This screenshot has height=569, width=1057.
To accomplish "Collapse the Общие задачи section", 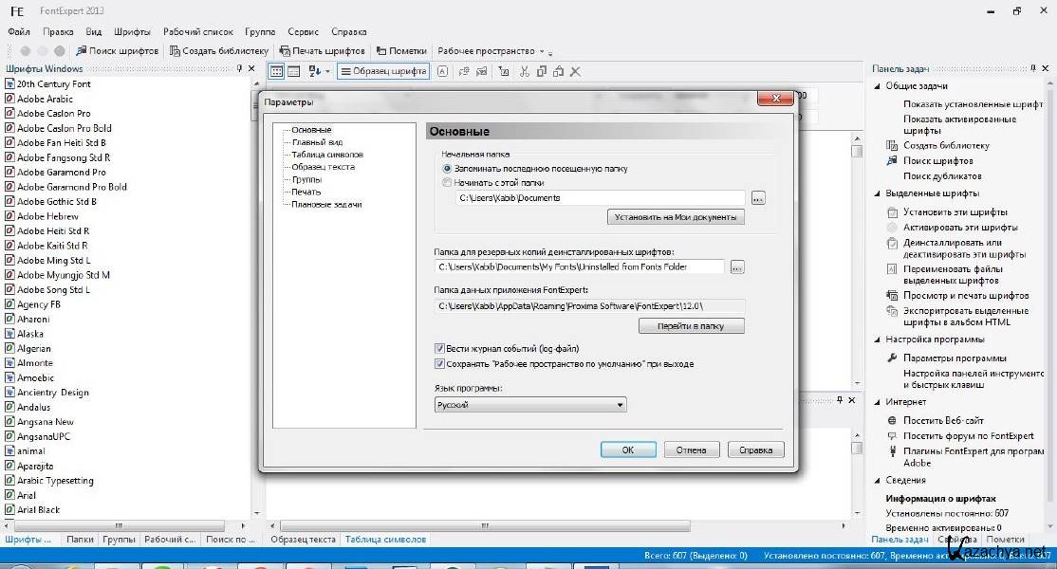I will [878, 86].
